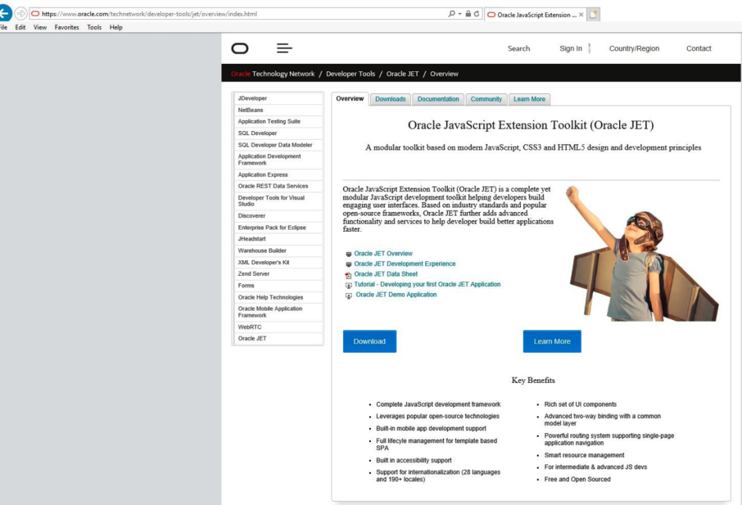
Task: Switch to the Learn More tab
Action: [x=529, y=99]
